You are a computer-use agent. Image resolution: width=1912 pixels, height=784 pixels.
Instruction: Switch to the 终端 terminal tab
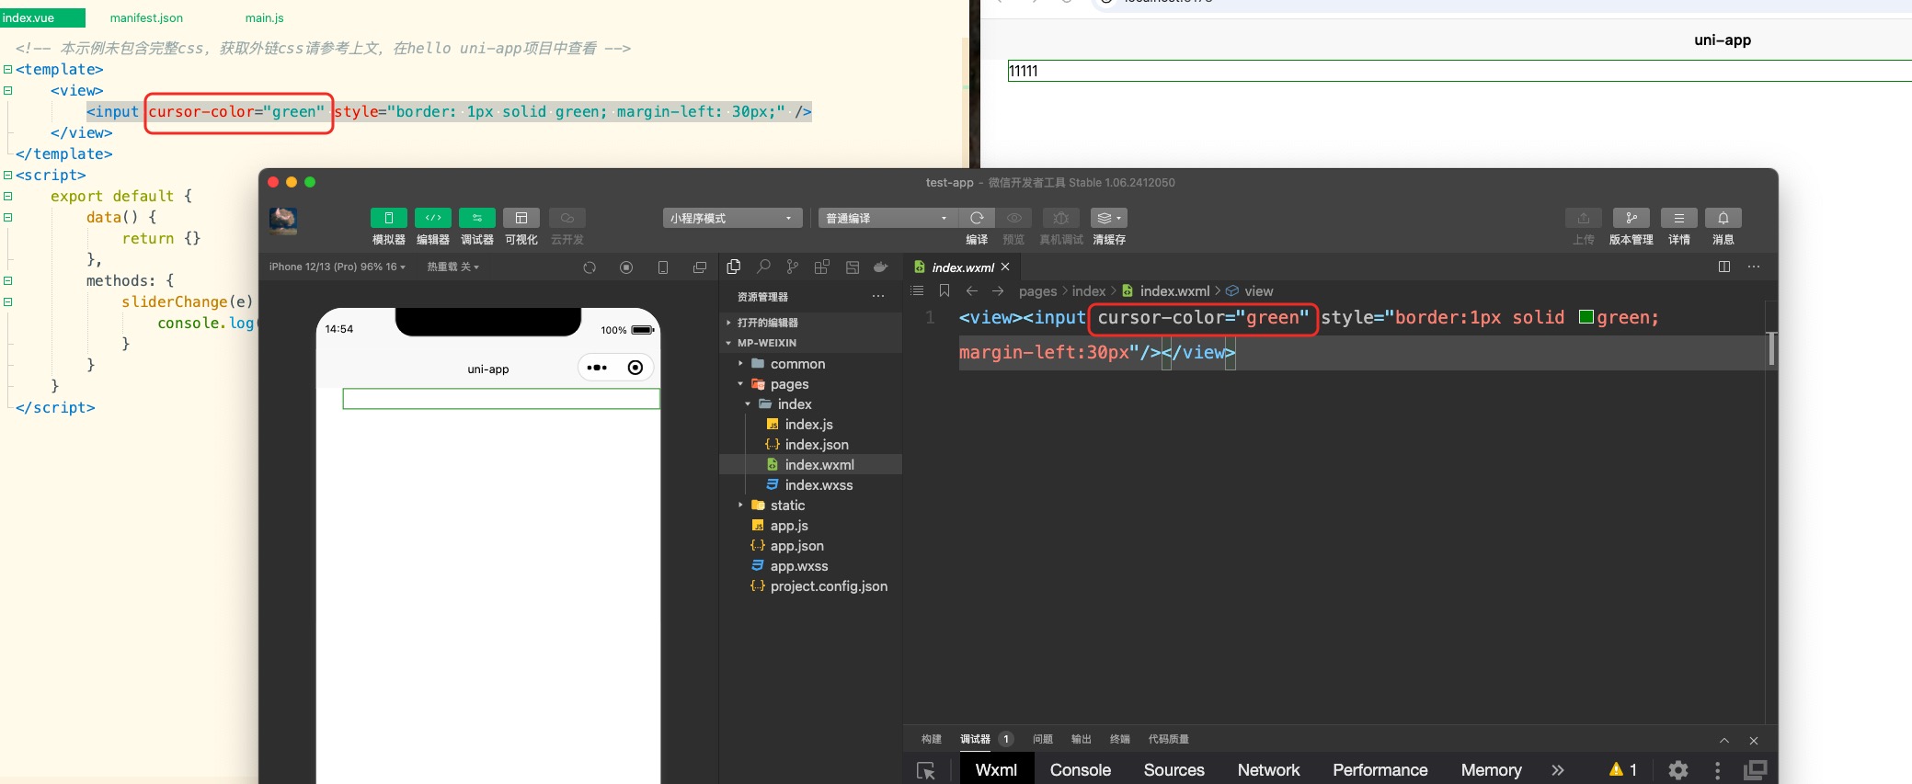[1120, 739]
